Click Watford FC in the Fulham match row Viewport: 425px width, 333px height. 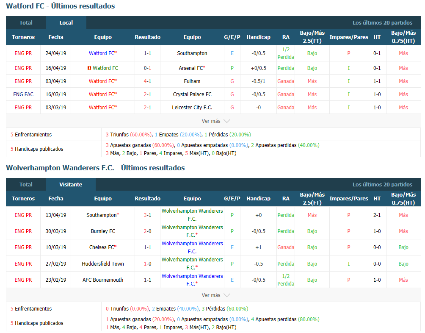point(103,81)
